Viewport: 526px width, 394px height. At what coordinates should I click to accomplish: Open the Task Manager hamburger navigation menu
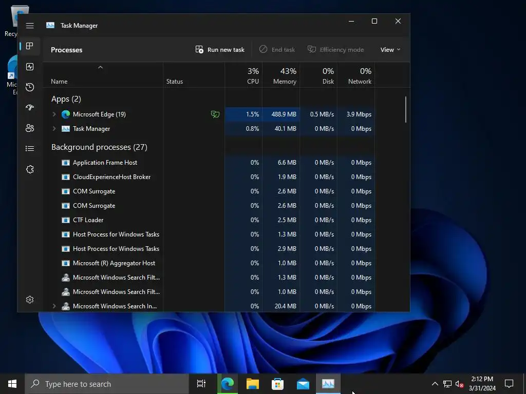pos(30,26)
